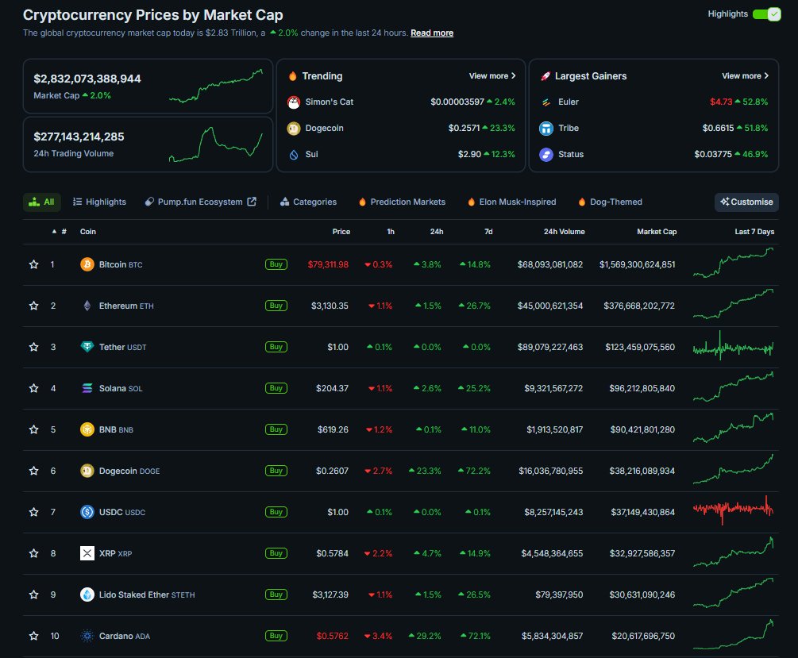Viewport: 798px width, 658px height.
Task: Click the XRP logo icon
Action: point(87,553)
